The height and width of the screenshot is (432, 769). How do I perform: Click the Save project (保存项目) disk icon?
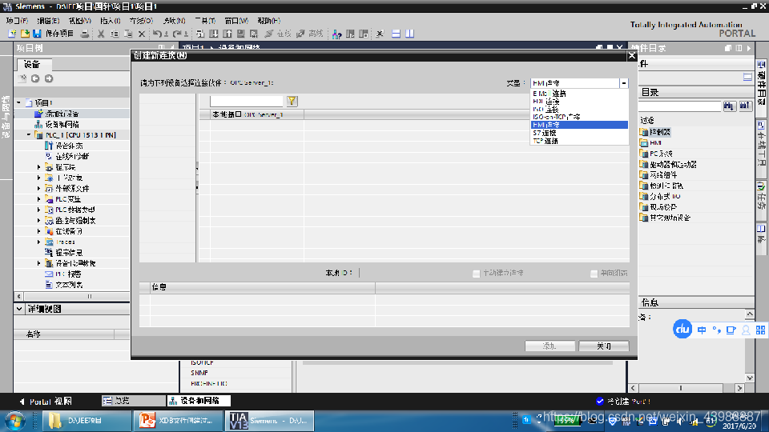[x=37, y=34]
